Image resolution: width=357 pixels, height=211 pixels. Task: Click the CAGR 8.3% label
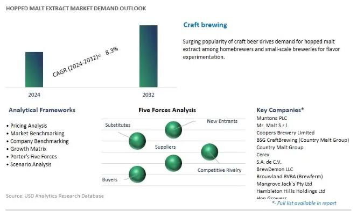(x=86, y=62)
